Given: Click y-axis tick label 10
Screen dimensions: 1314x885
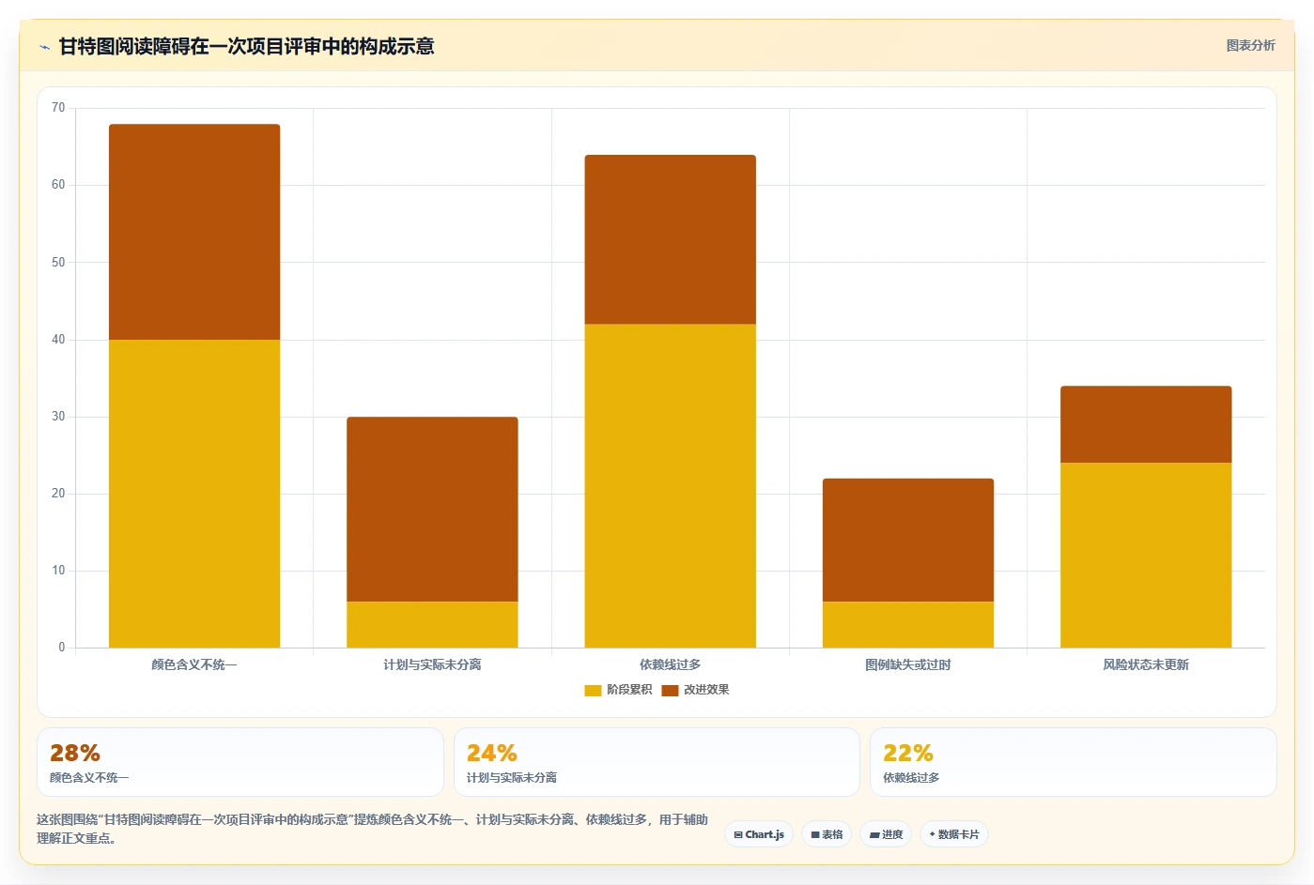Looking at the screenshot, I should point(58,571).
